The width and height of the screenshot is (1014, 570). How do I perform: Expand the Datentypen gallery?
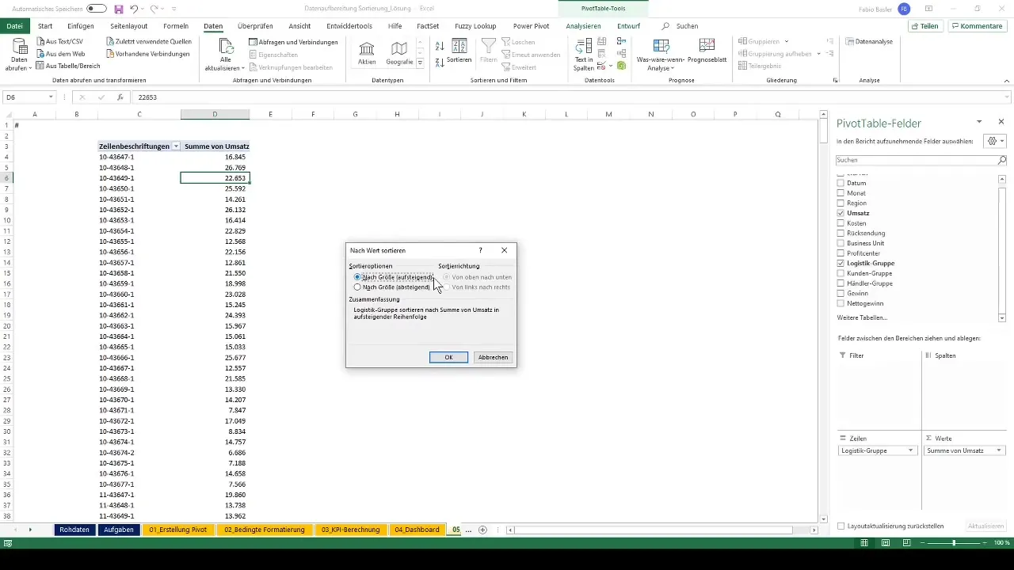click(420, 63)
